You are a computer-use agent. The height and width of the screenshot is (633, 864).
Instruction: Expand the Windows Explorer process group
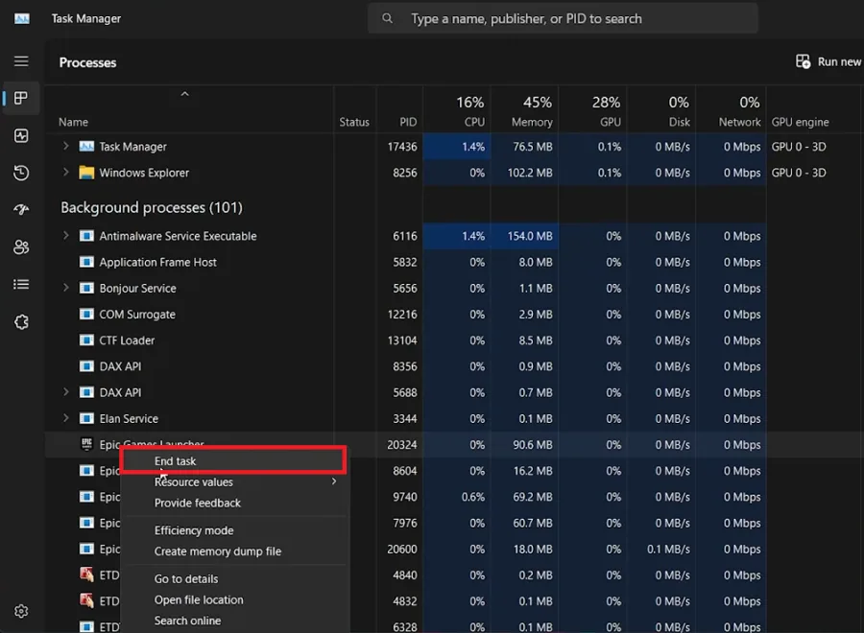point(66,173)
